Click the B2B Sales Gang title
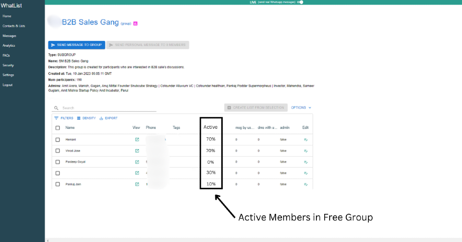 90,22
